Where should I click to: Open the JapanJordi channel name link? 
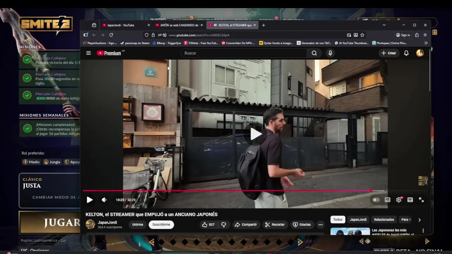coord(107,223)
